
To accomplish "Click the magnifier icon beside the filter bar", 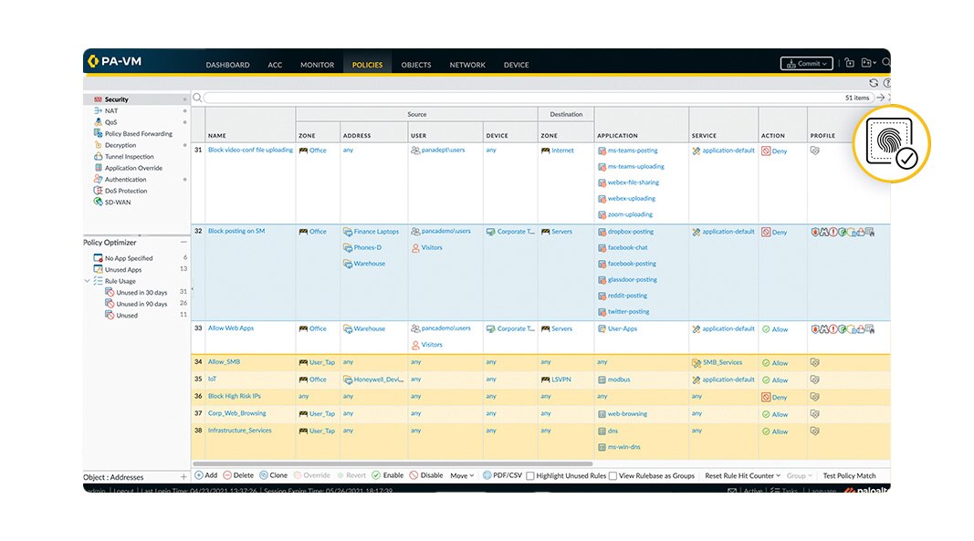I will 197,98.
